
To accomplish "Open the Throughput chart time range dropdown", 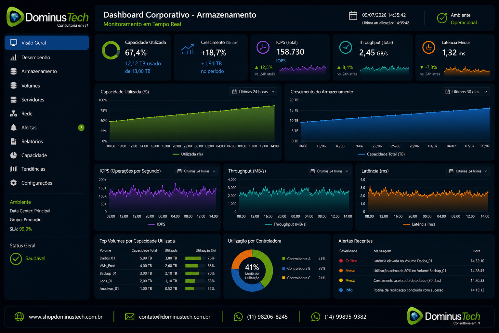I will 329,171.
